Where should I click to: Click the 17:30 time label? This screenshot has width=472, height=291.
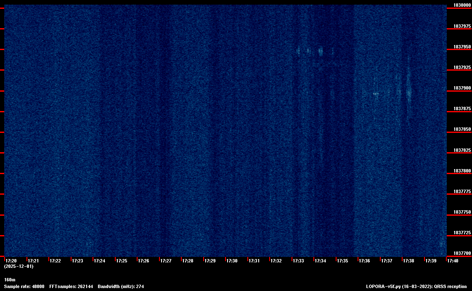[x=232, y=261]
